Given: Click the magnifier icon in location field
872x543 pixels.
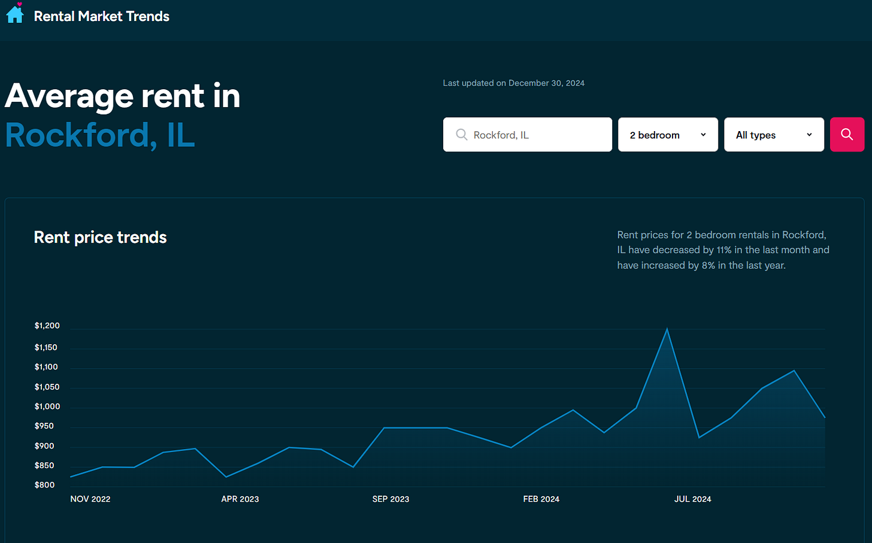Looking at the screenshot, I should [461, 135].
